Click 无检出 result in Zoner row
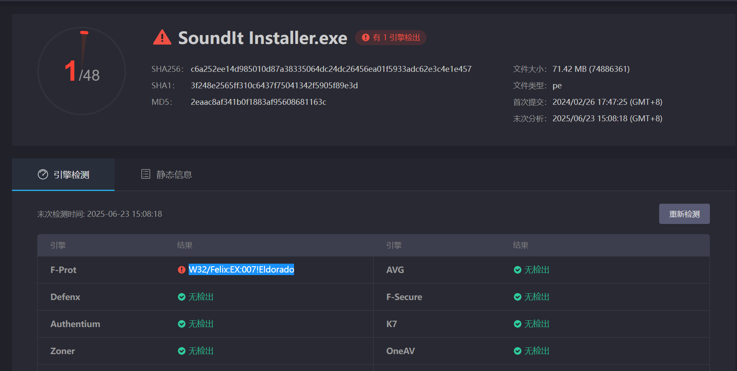 [201, 351]
